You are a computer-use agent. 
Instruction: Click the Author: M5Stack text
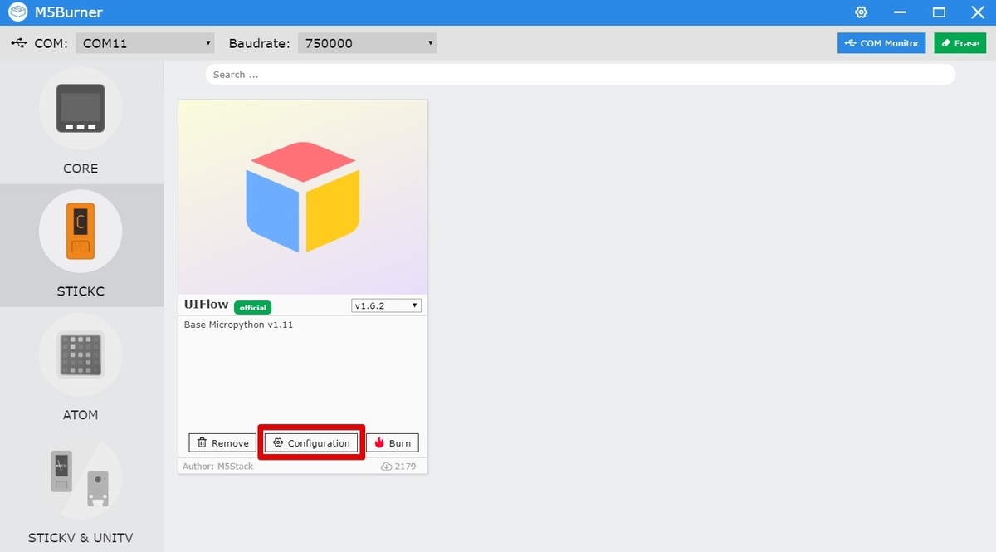[217, 467]
